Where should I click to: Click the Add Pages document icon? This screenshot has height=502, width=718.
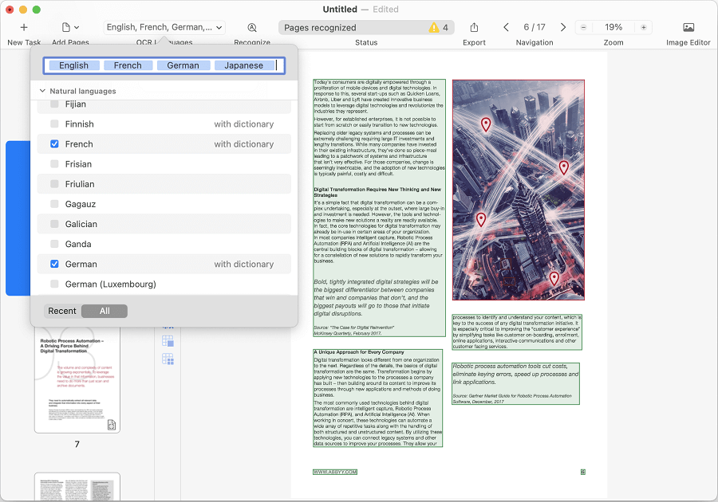pos(66,27)
